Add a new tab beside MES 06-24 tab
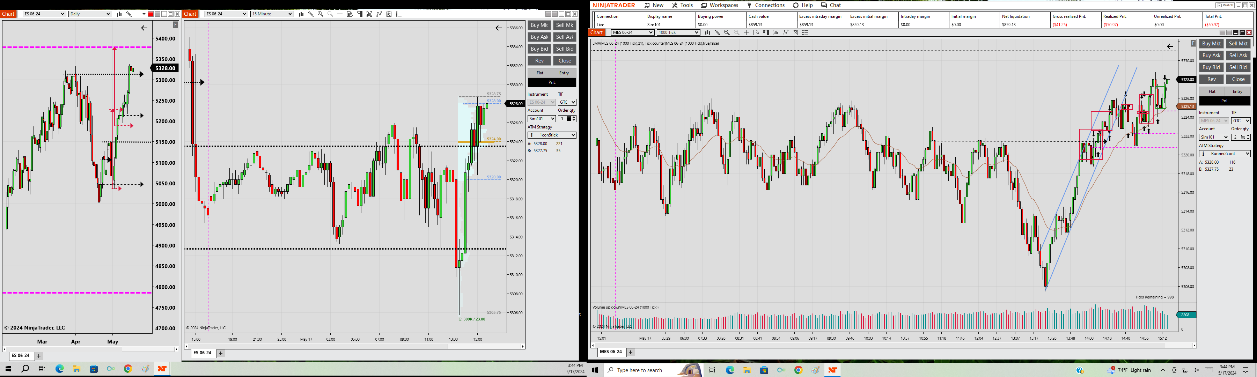Screen dimensions: 1257x377 tap(631, 352)
